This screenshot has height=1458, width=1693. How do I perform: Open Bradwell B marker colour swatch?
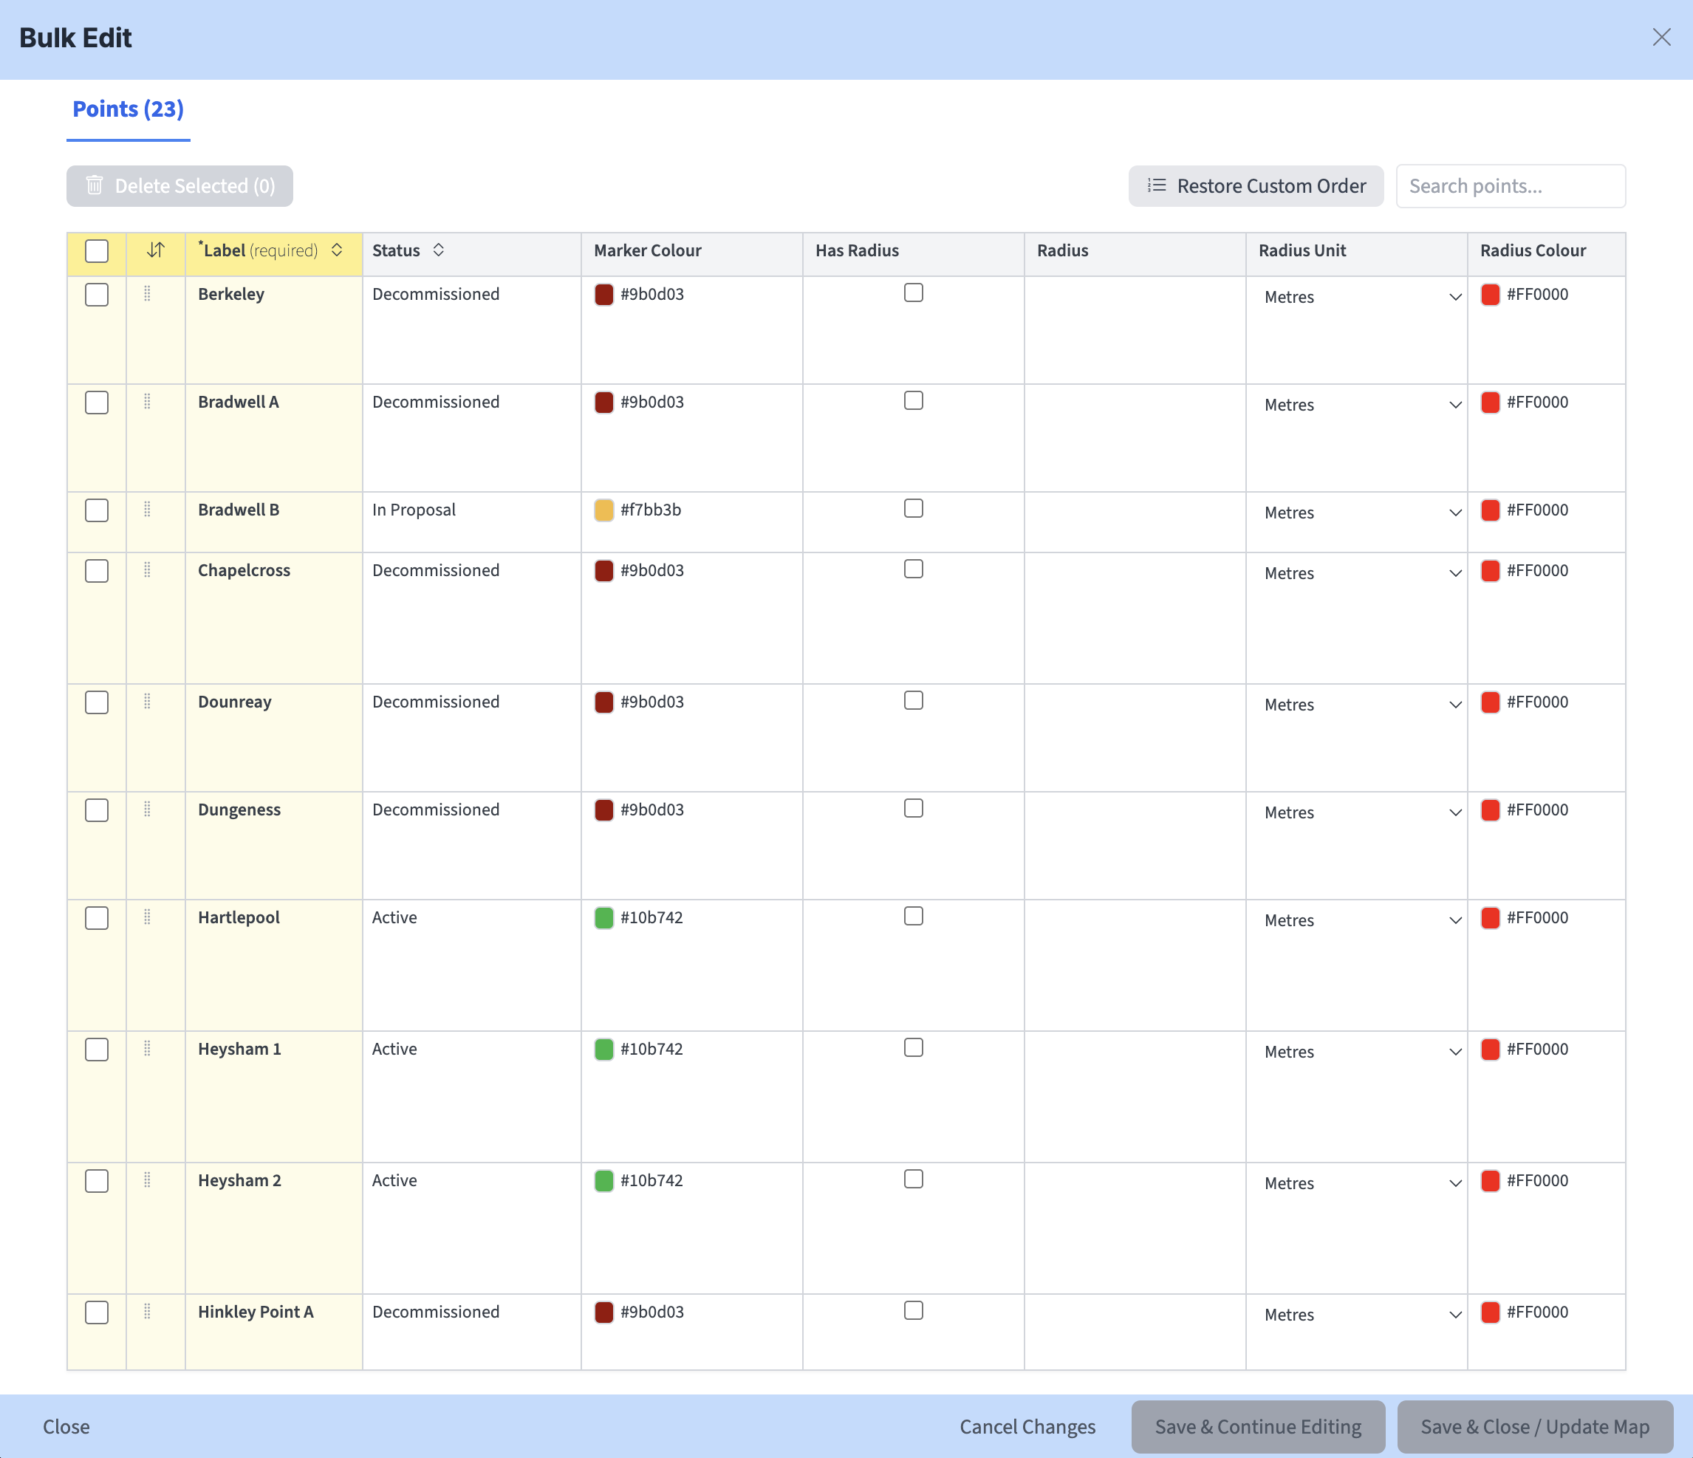[x=603, y=510]
